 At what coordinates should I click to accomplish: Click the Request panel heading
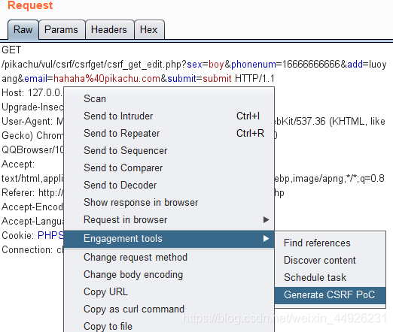[30, 5]
